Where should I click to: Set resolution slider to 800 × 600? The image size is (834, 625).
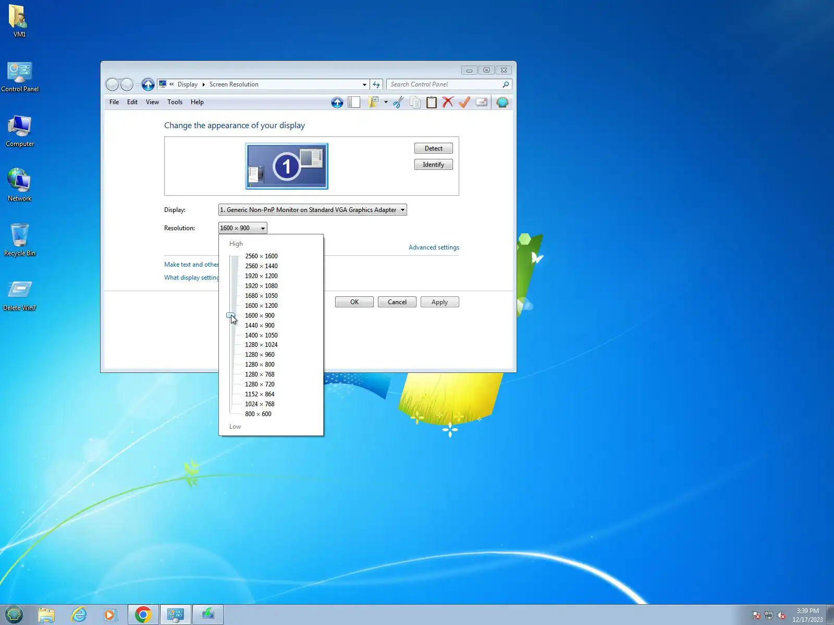[x=258, y=414]
